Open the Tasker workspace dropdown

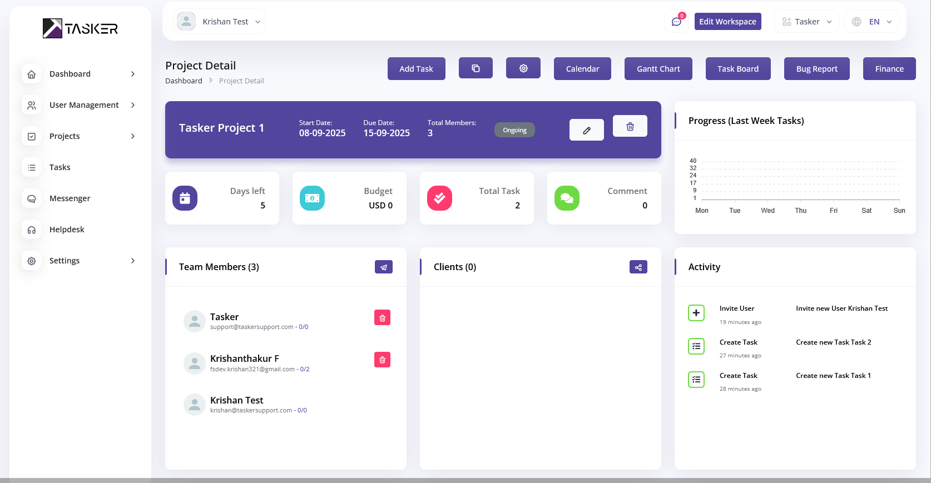click(x=806, y=22)
